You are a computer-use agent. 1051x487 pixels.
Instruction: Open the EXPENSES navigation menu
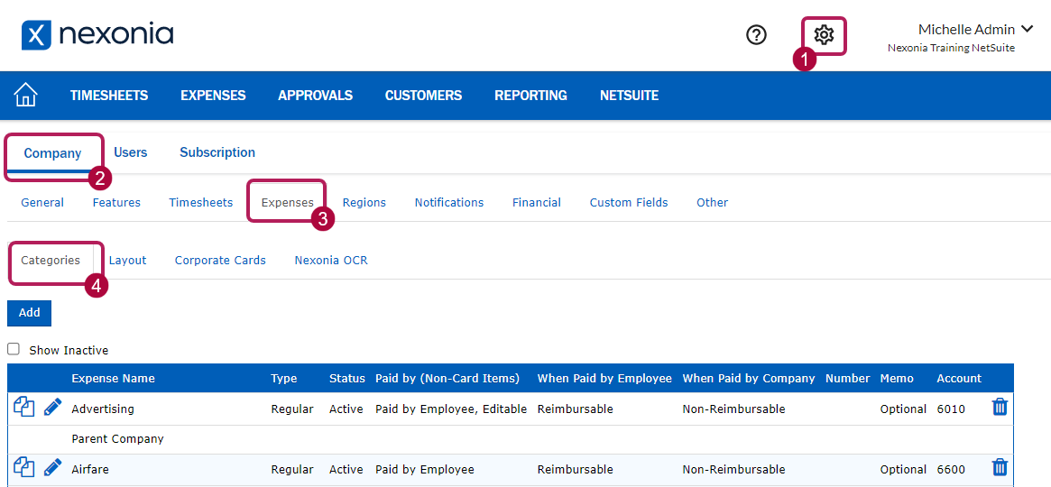213,96
